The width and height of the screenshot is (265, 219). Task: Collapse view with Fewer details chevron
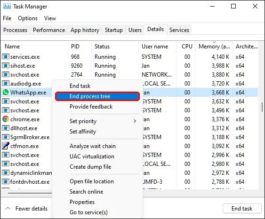pyautogui.click(x=8, y=208)
